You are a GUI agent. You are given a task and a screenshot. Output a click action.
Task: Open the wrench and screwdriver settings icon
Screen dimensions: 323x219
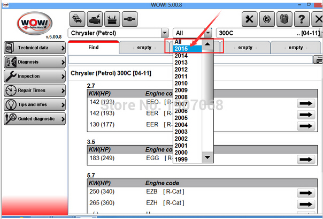click(x=249, y=19)
